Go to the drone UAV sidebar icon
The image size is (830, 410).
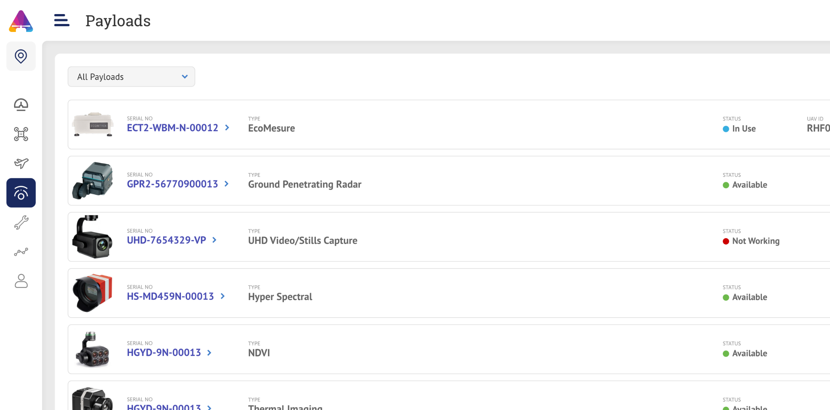pyautogui.click(x=21, y=134)
